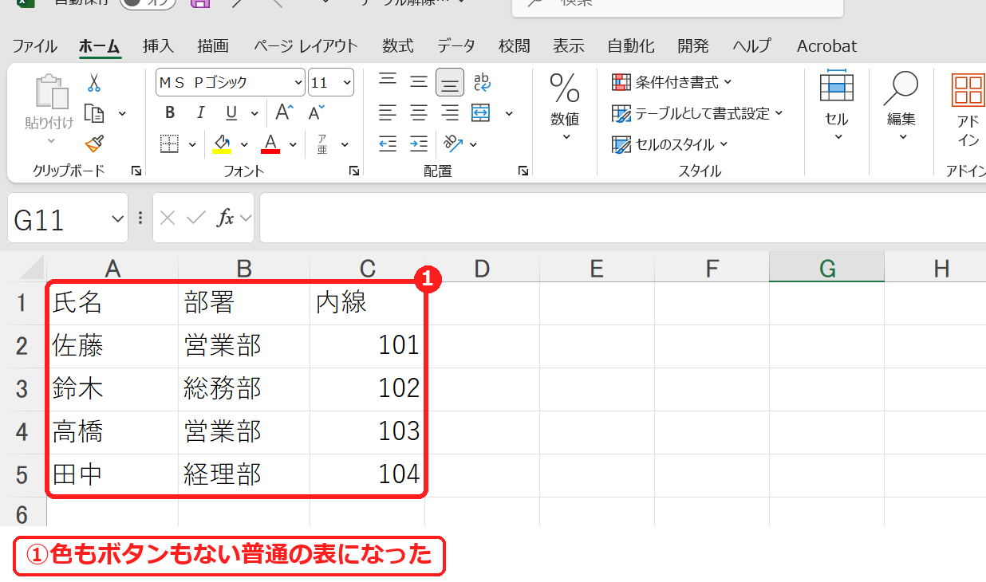
Task: Switch to ページ レイアウト tab
Action: click(306, 46)
